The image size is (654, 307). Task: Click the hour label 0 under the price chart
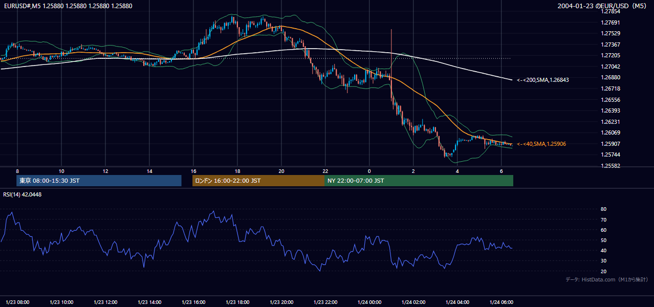(x=369, y=171)
